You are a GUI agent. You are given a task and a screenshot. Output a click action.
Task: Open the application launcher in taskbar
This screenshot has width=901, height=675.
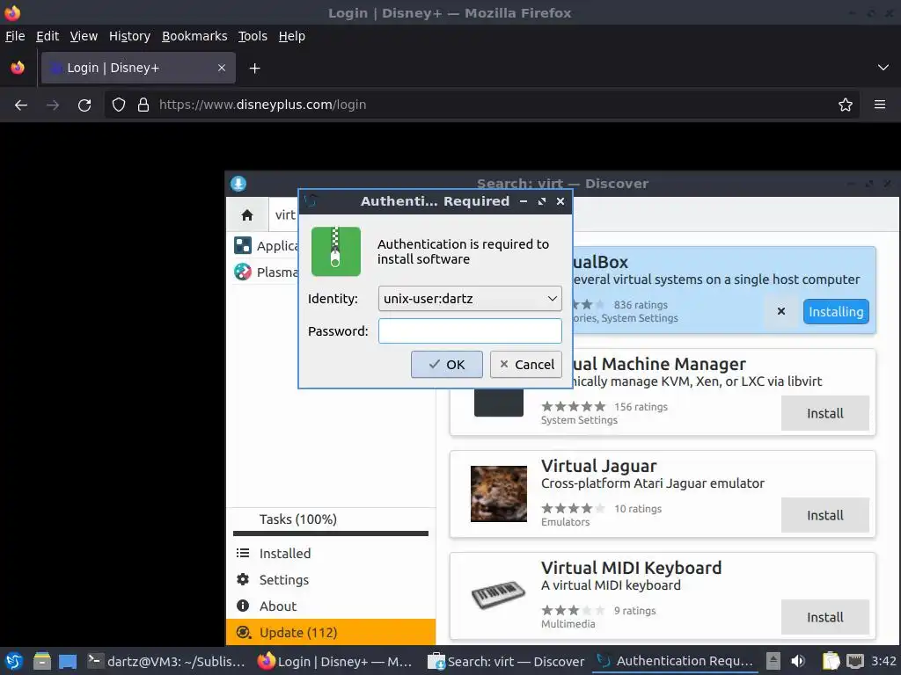(x=14, y=661)
